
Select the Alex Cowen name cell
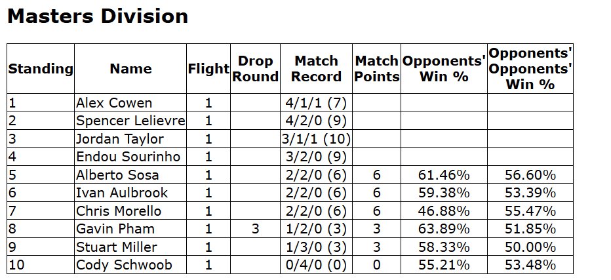(130, 103)
